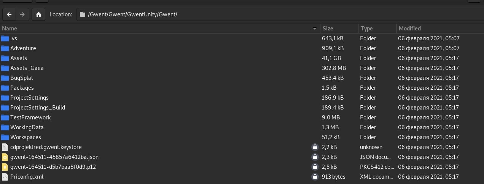Click the cdprojektred.gwent.keystore file icon
Screen dimensions: 484x184
[5, 147]
